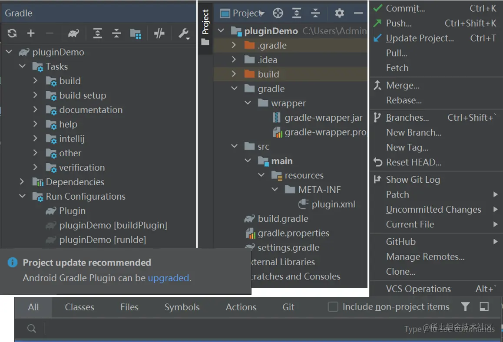This screenshot has height=342, width=503.
Task: Expand the verification task group
Action: pyautogui.click(x=35, y=167)
